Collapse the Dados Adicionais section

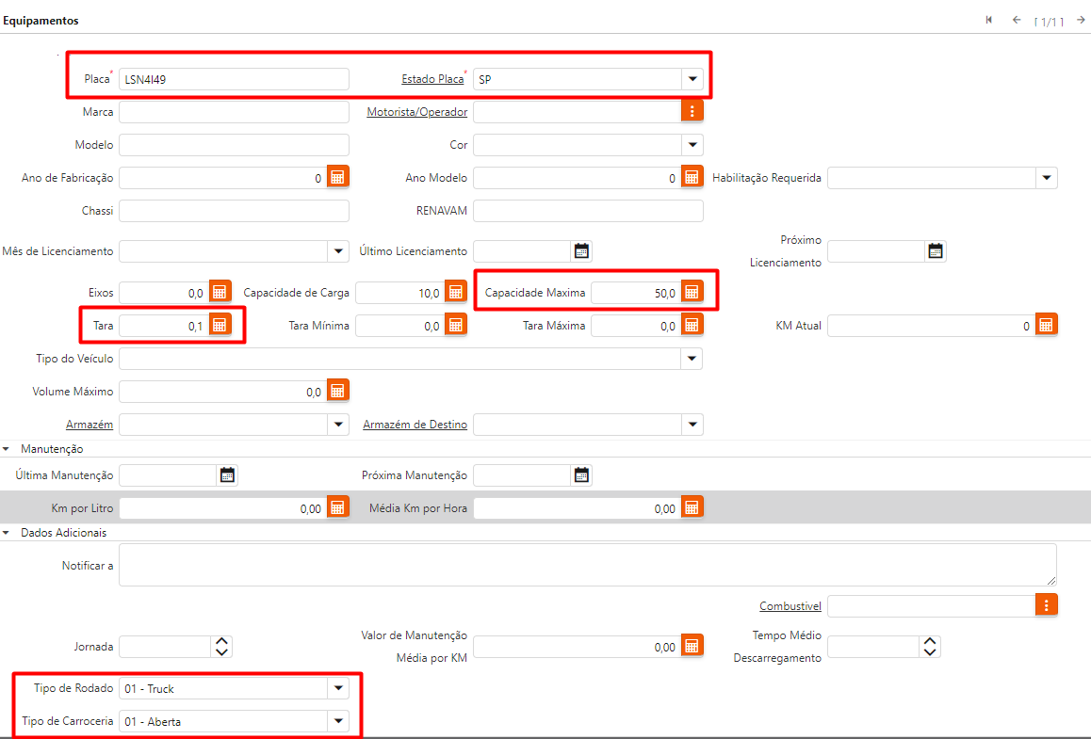pos(7,533)
